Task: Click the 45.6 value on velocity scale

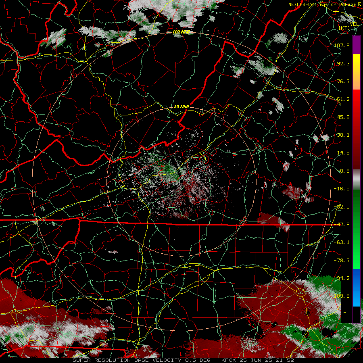Action: (343, 117)
